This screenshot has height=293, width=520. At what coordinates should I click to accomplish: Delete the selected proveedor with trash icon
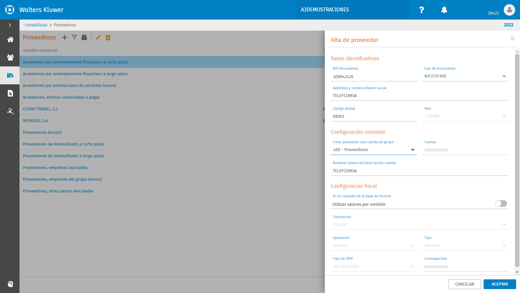click(108, 37)
